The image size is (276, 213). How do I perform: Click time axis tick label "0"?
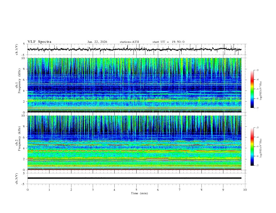[28, 190]
